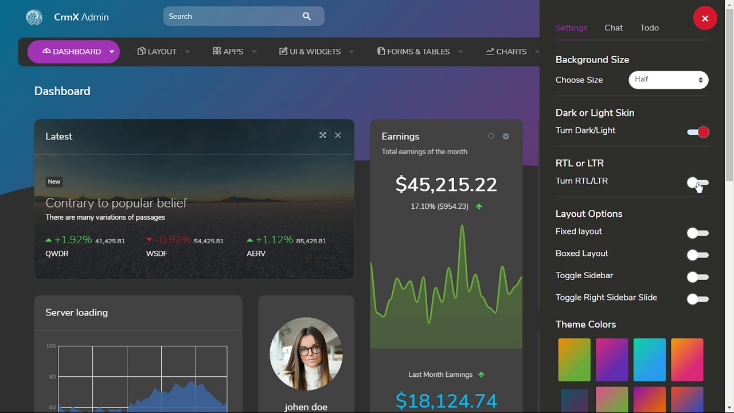The width and height of the screenshot is (734, 413).
Task: Open the Todo tab
Action: [x=649, y=28]
